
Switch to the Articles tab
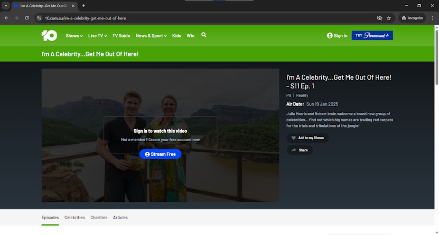[120, 217]
